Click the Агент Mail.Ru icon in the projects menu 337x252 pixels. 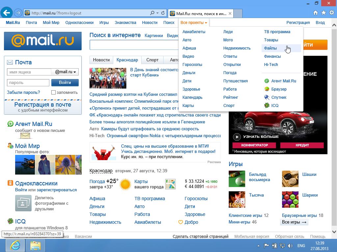click(x=267, y=81)
